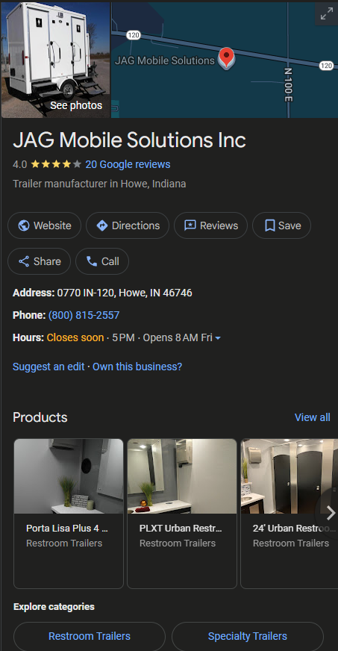Open the Reviews button
Screen dimensions: 338x651
210,225
